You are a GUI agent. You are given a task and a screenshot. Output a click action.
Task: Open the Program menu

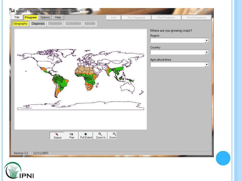point(31,17)
